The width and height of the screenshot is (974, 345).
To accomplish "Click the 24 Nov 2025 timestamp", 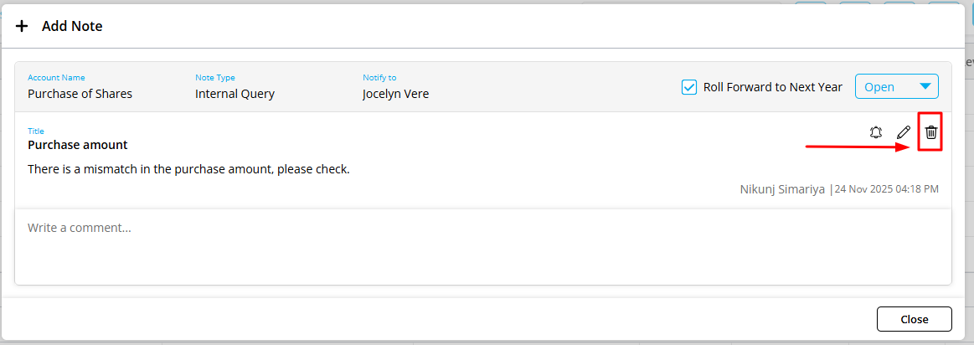I will [886, 189].
